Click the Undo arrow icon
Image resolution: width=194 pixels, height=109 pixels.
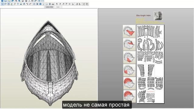click(27, 4)
